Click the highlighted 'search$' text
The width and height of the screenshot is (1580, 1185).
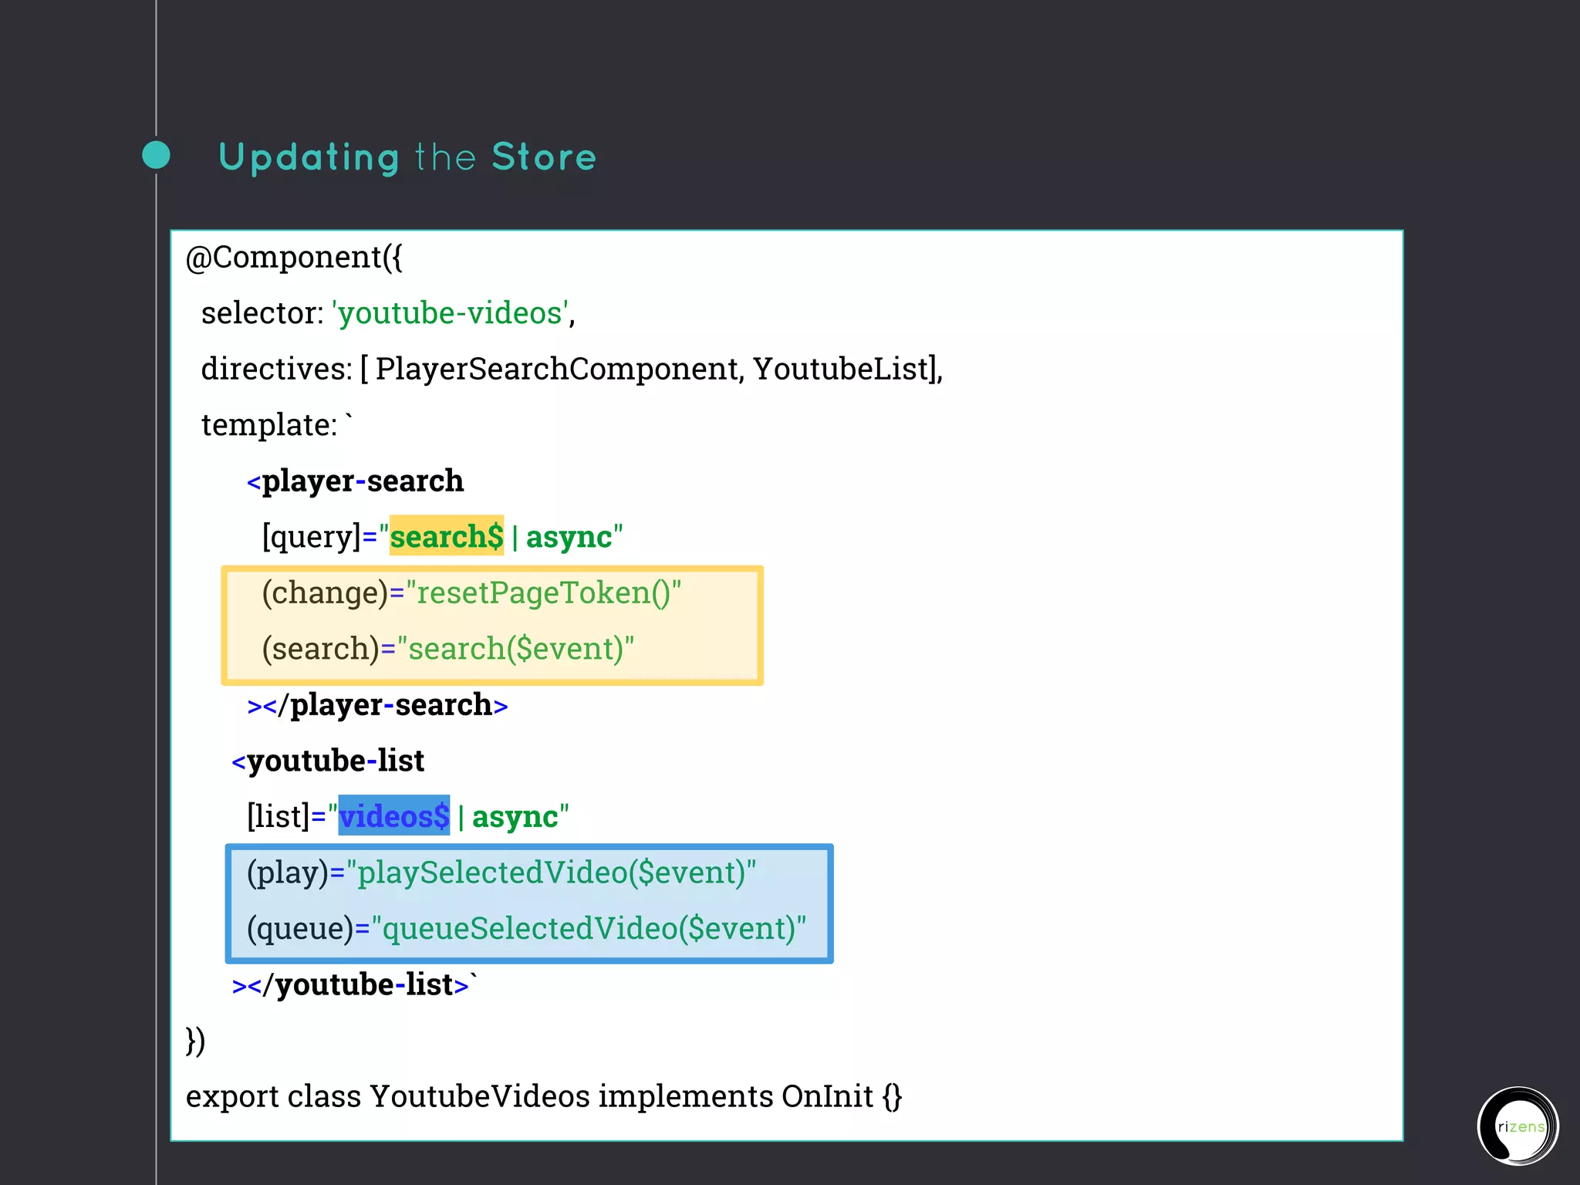(x=447, y=535)
